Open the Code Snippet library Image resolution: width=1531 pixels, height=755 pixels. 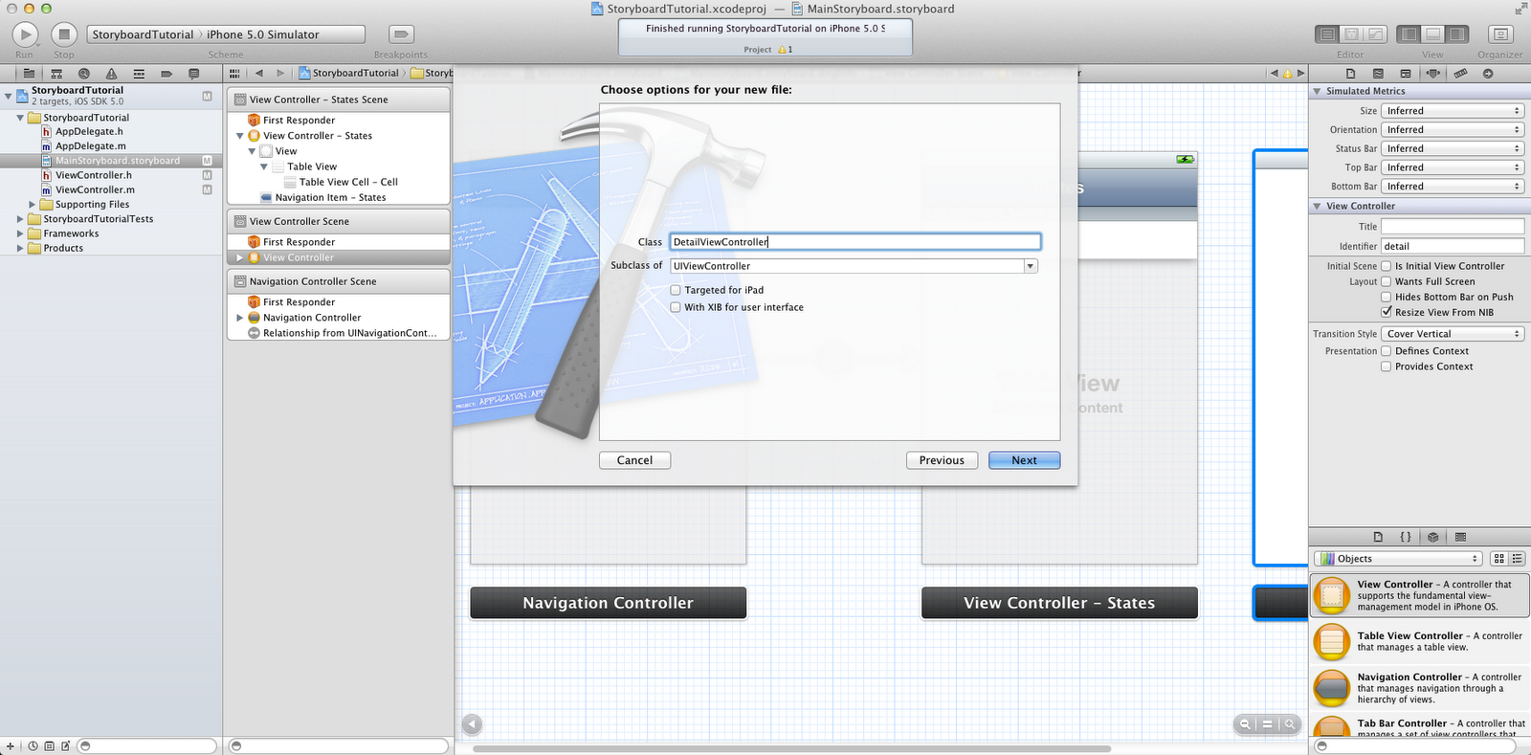(1406, 537)
